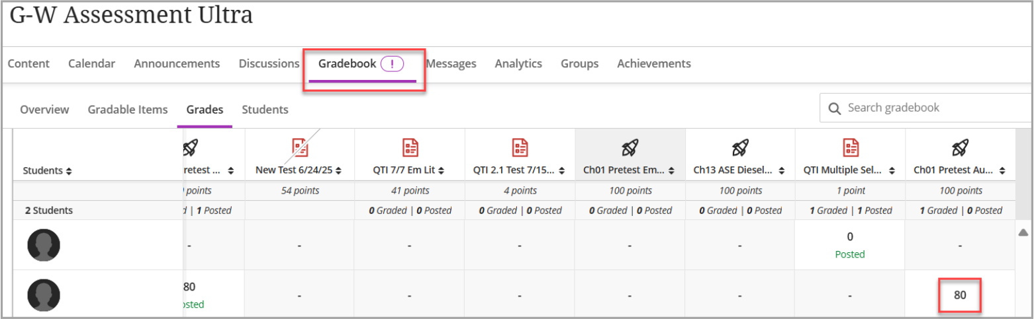Click the rocket icon above Ch13 ASE Diesel

tap(740, 147)
